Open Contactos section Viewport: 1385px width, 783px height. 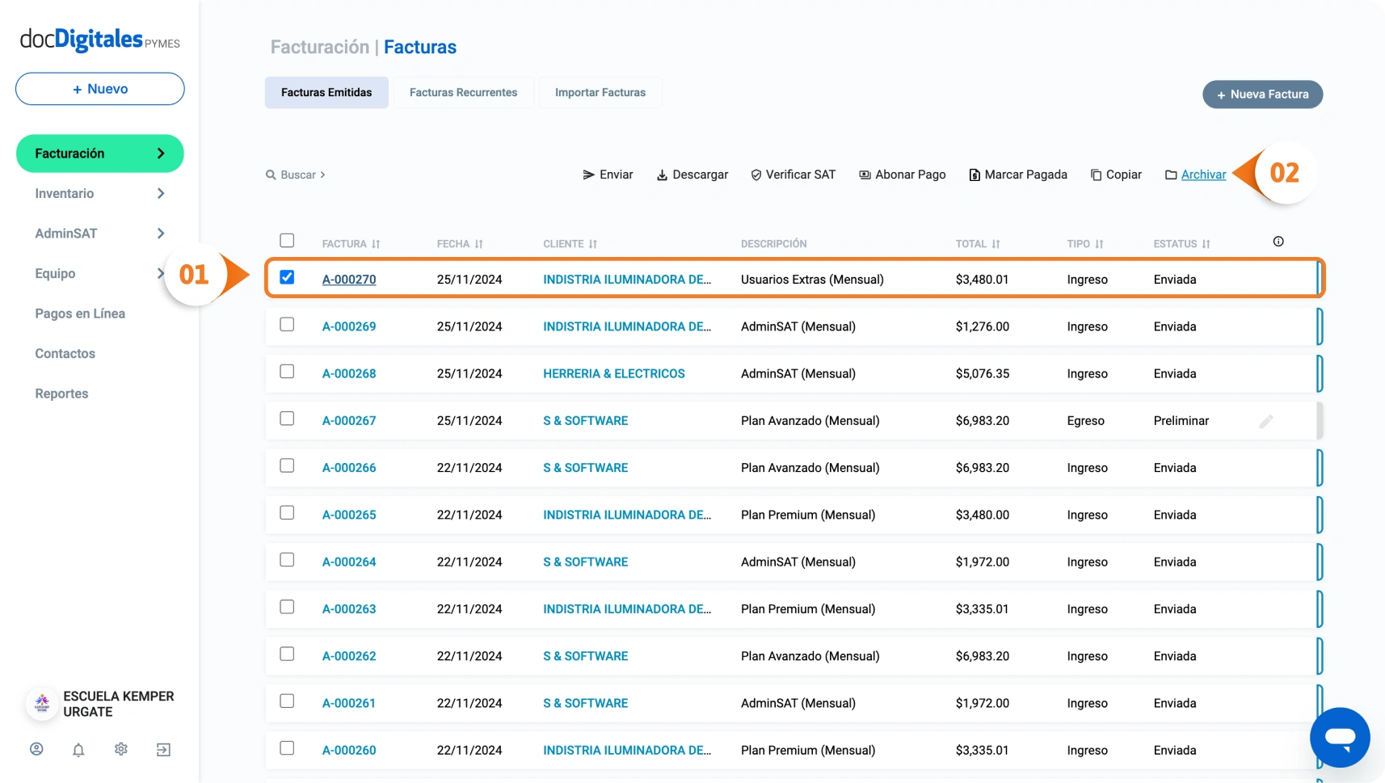pos(65,354)
